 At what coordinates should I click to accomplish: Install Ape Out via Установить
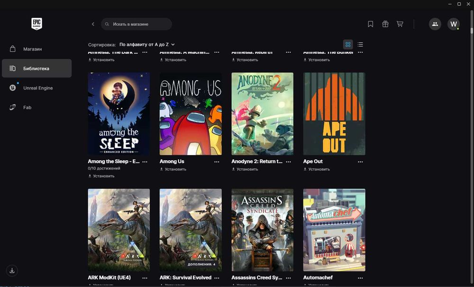tap(317, 169)
